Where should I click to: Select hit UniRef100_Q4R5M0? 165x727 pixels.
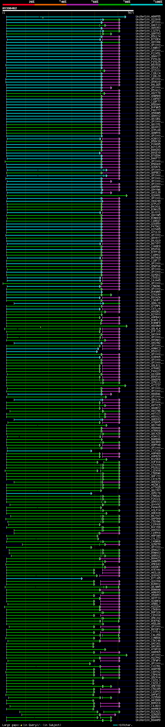pos(148,186)
